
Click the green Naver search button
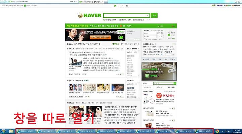pos(154,15)
